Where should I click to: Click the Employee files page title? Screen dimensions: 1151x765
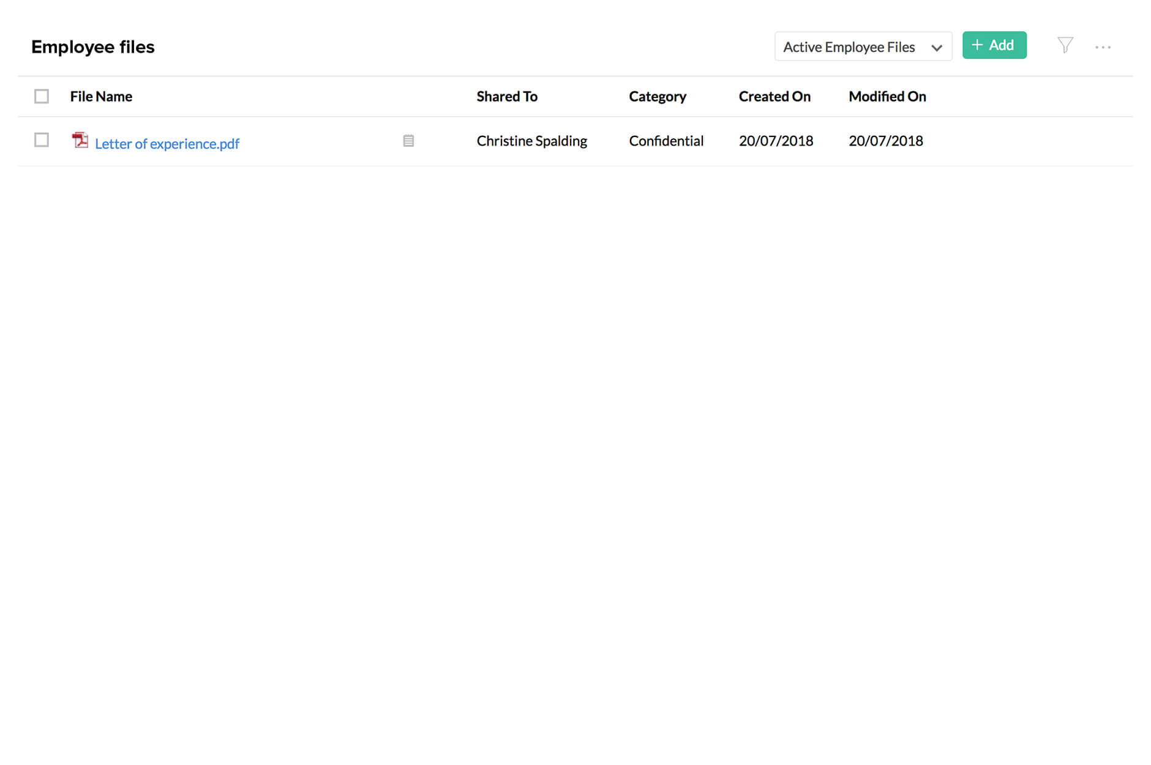click(x=93, y=47)
